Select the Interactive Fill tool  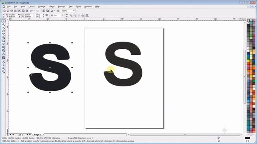4,71
